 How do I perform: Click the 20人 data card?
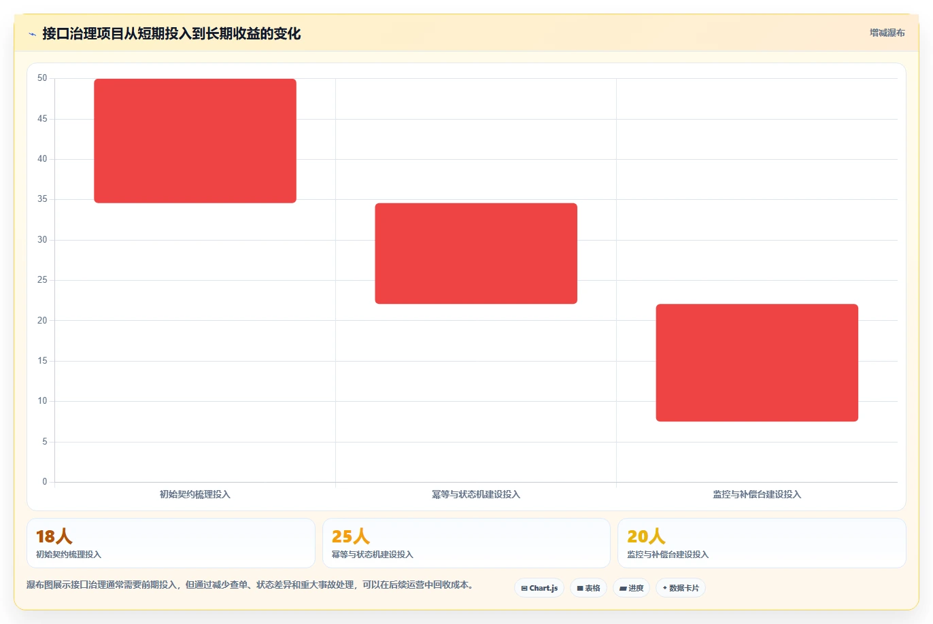pyautogui.click(x=762, y=543)
